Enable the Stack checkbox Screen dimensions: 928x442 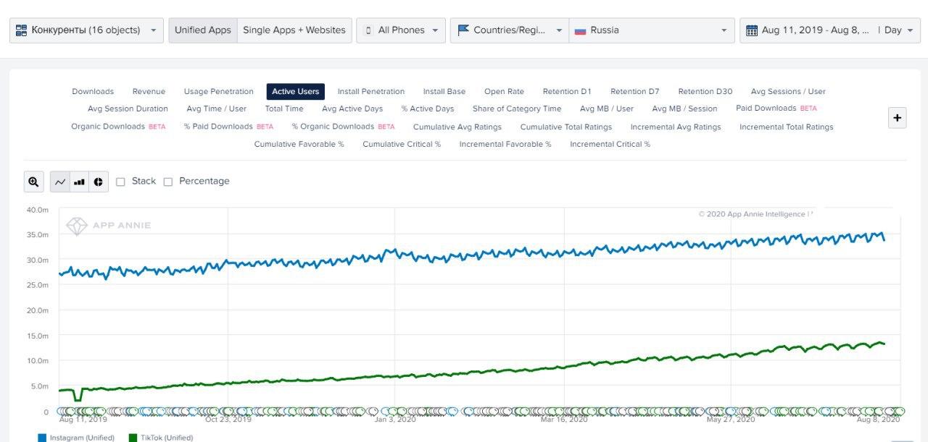click(120, 182)
